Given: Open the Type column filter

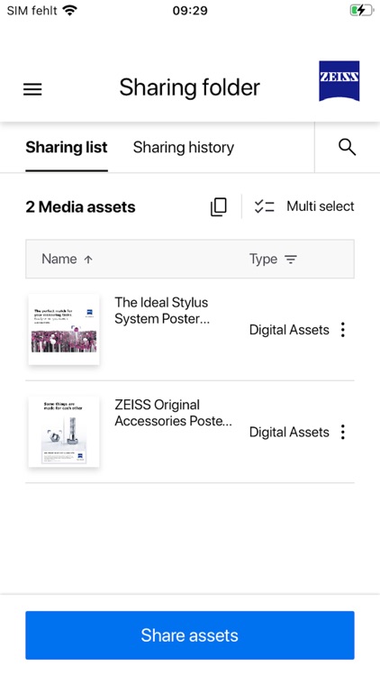Looking at the screenshot, I should 273,259.
